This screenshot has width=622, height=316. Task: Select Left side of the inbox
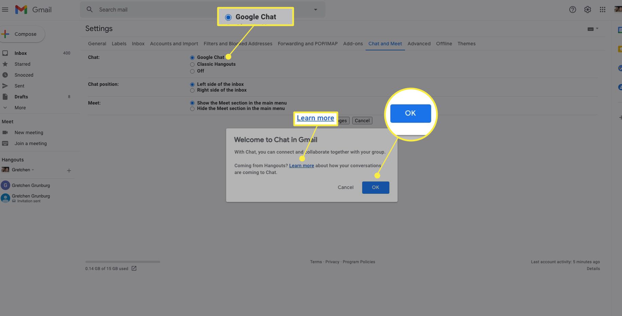coord(192,84)
